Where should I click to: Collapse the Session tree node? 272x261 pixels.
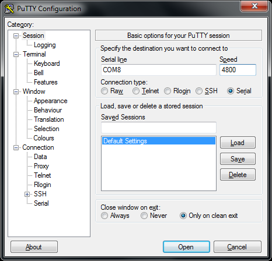16,36
